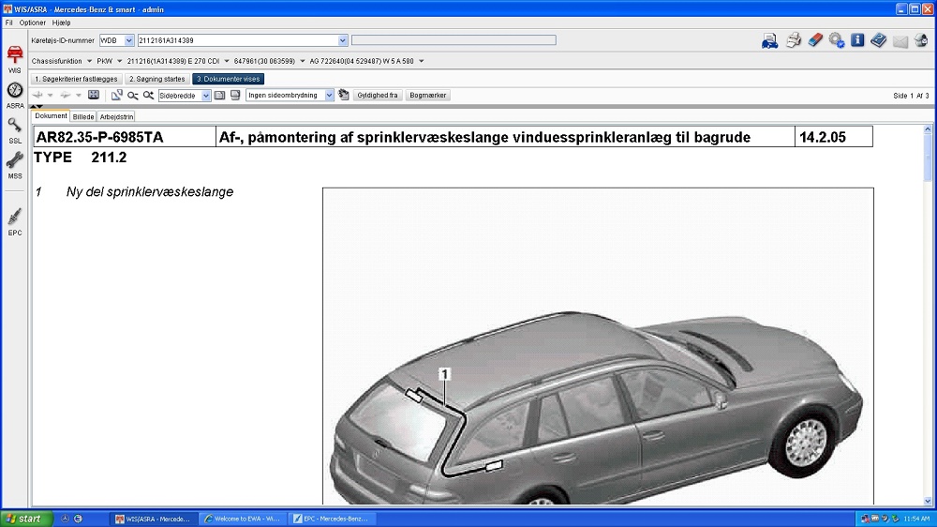Click text Ny del sprinklervæskeslange
The height and width of the screenshot is (527, 937).
149,192
